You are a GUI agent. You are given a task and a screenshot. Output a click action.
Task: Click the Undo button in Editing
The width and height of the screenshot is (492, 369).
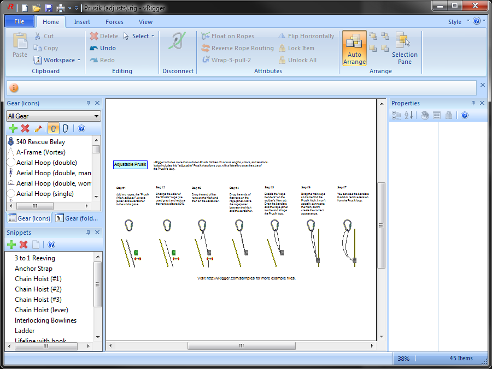pos(103,48)
